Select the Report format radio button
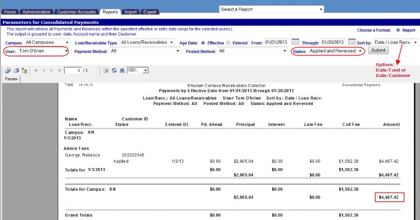The image size is (420, 220). [398, 30]
